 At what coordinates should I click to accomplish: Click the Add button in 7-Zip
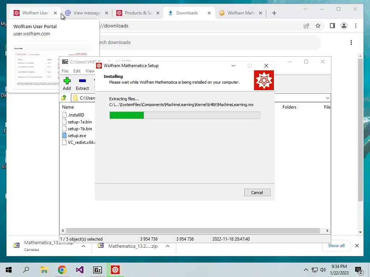click(x=67, y=84)
